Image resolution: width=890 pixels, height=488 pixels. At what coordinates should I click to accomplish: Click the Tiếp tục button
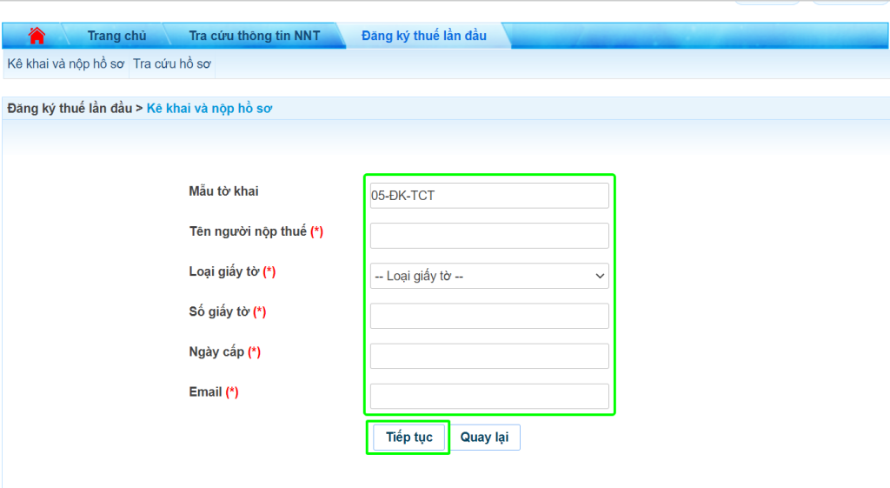click(x=408, y=438)
